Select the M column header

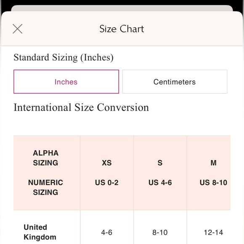point(214,163)
